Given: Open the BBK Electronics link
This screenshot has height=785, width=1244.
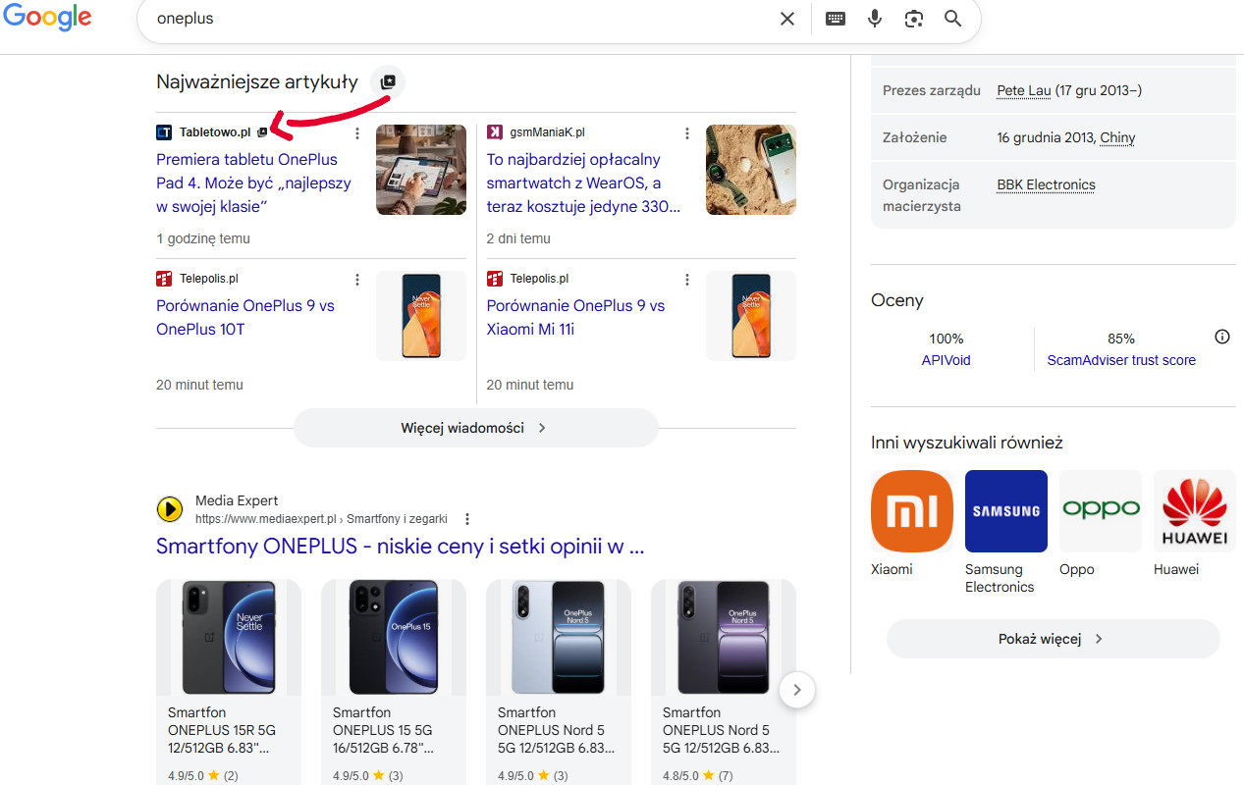Looking at the screenshot, I should tap(1046, 184).
